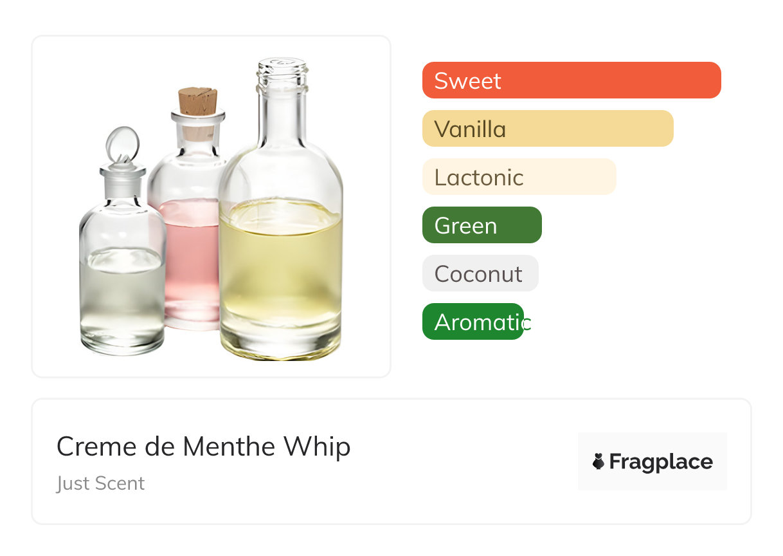
Task: Click the Green accord bar
Action: (482, 225)
